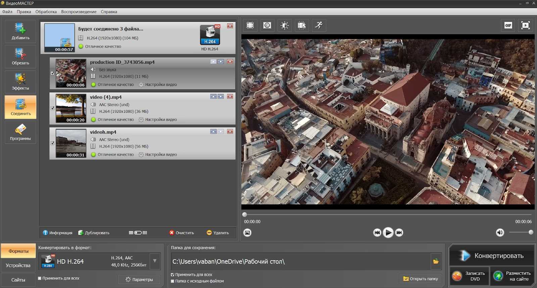Click the Записать DVD button
Screen dimensions: 537x288
point(470,276)
